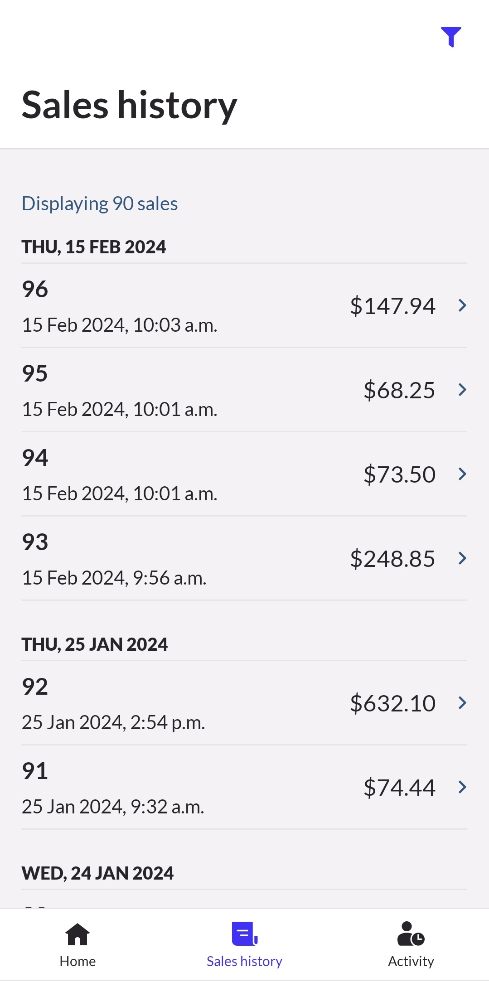489x982 pixels.
Task: Switch to the Home tab label
Action: [77, 961]
